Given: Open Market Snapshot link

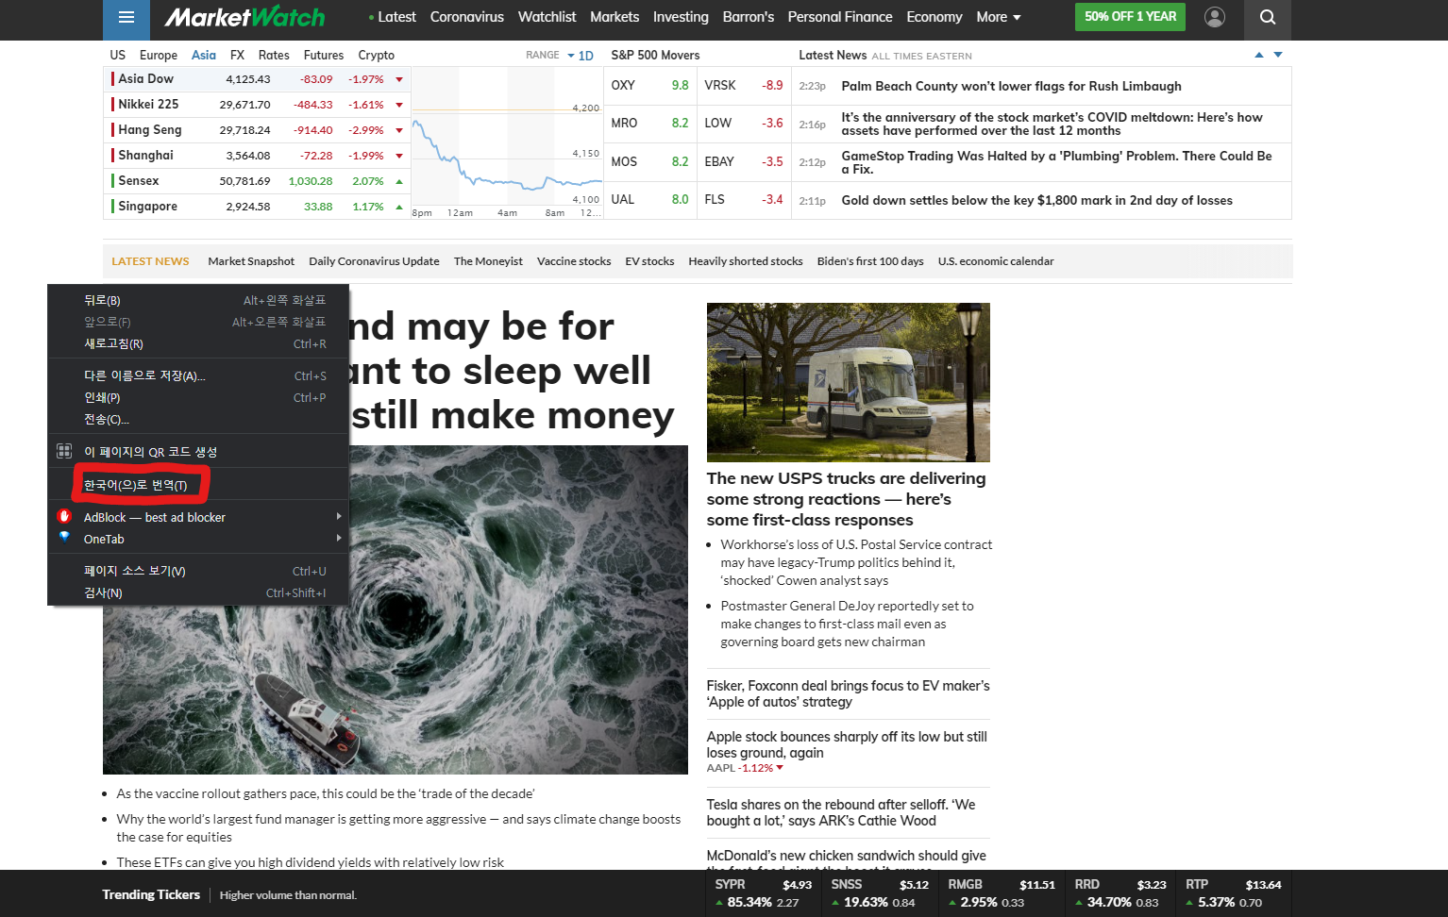Looking at the screenshot, I should pos(251,261).
